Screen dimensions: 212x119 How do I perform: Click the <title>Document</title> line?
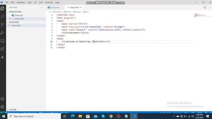75,33
